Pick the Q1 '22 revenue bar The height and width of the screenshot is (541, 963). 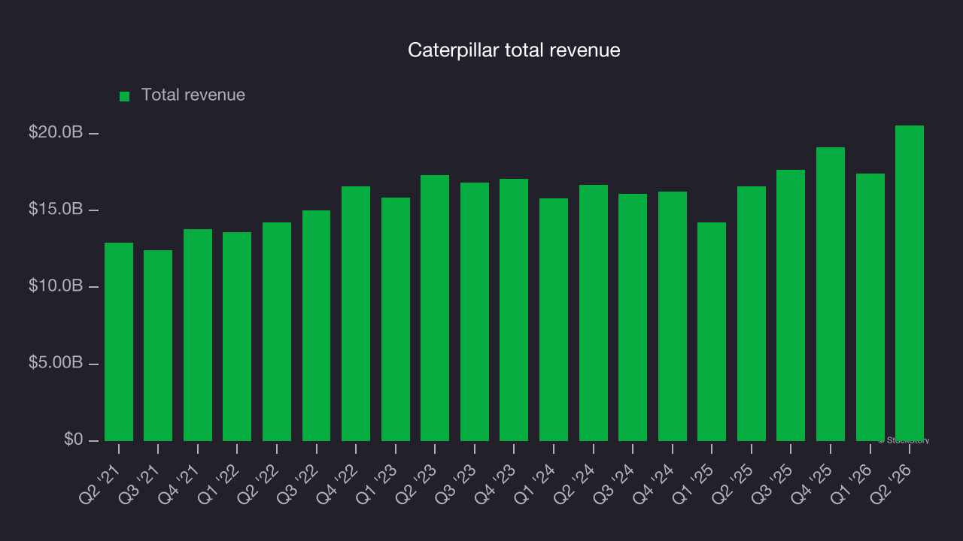pos(237,337)
